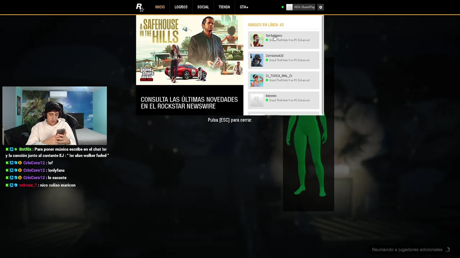
Task: Open the GTA+ tab
Action: [x=244, y=7]
